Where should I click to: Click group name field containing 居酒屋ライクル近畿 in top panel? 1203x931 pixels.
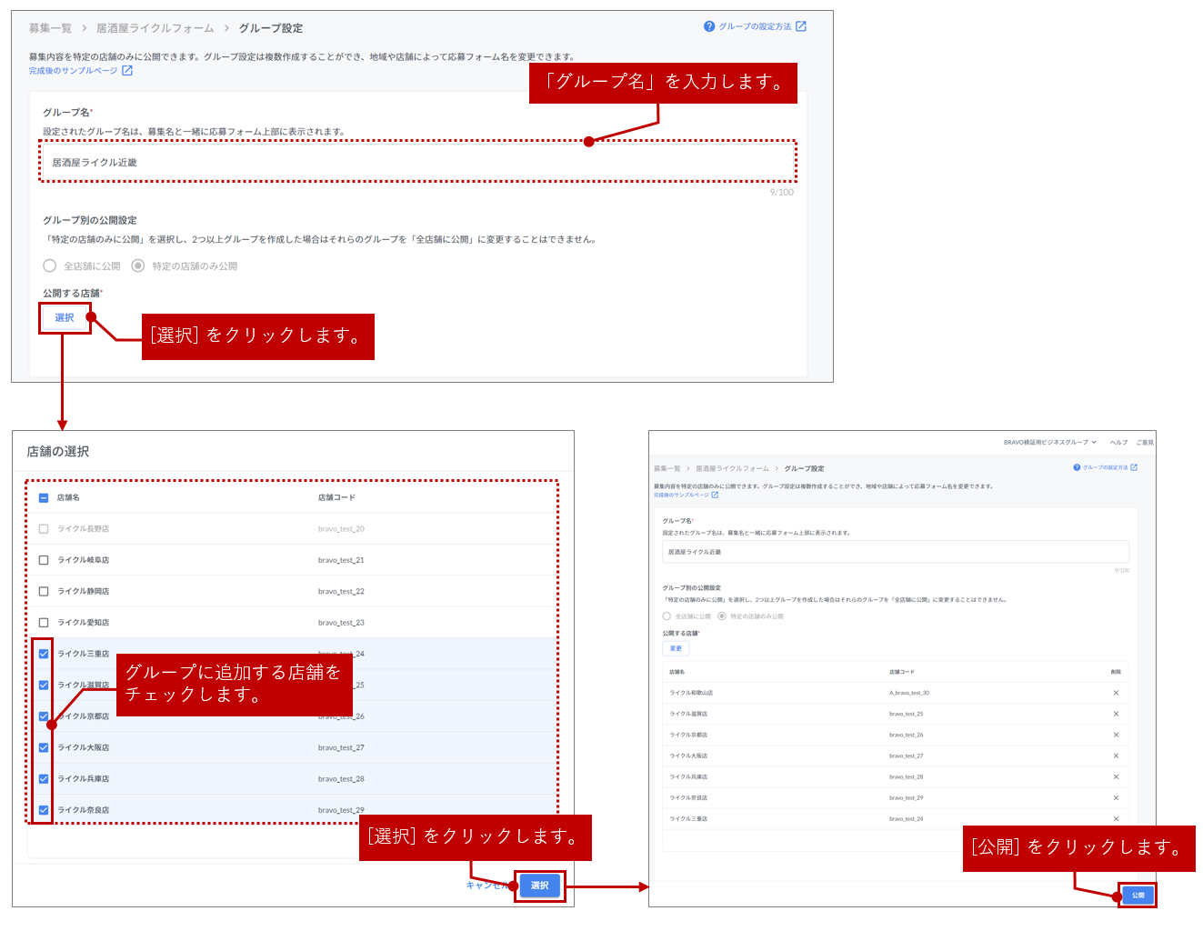pyautogui.click(x=417, y=163)
